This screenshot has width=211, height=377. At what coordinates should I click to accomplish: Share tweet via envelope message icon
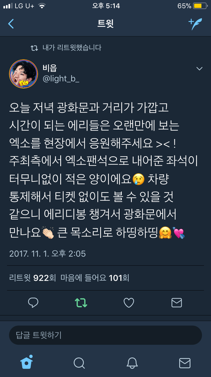tap(177, 303)
